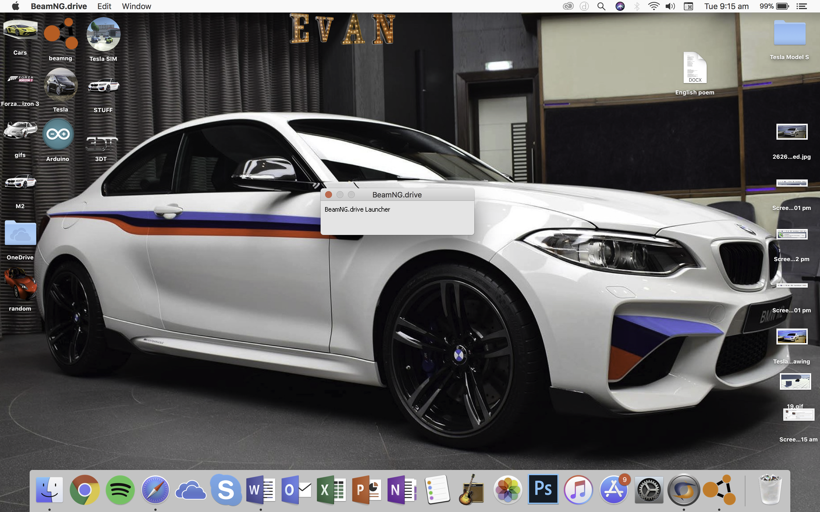
Task: Open the volume control in menu bar
Action: 670,6
